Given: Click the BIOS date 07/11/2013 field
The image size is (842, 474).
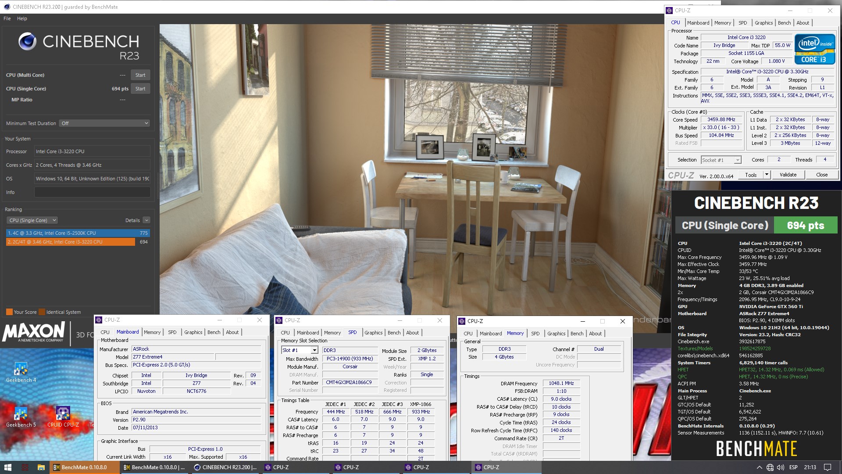Looking at the screenshot, I should 196,427.
